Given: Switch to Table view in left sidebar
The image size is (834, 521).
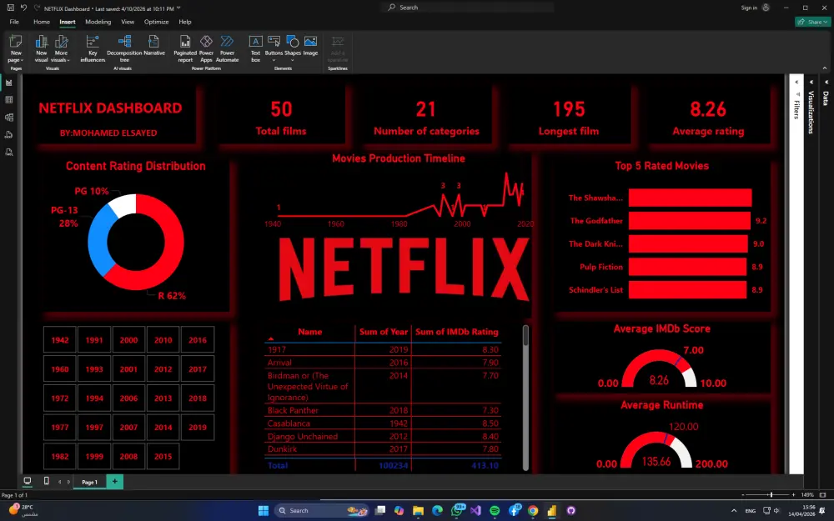Looking at the screenshot, I should [x=9, y=100].
